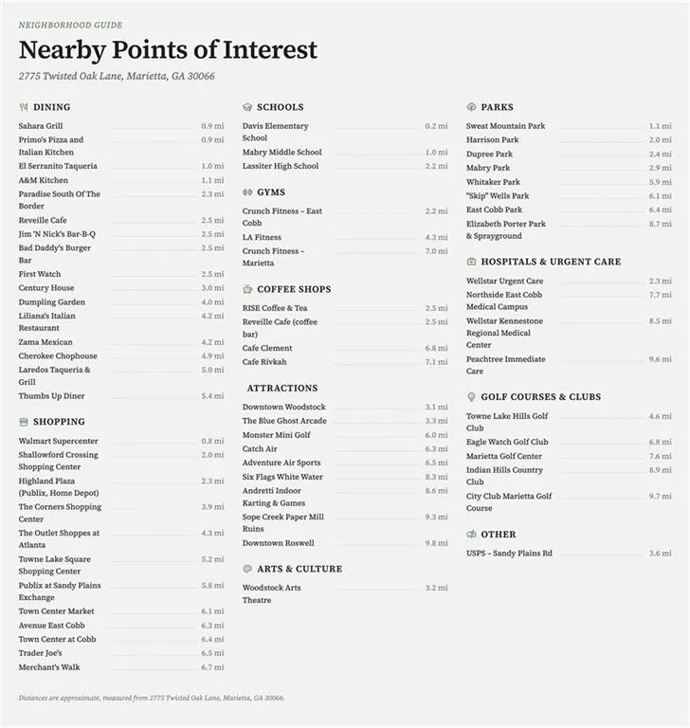Click the Dining fork-and-knife icon
Image resolution: width=690 pixels, height=728 pixels.
pyautogui.click(x=24, y=107)
